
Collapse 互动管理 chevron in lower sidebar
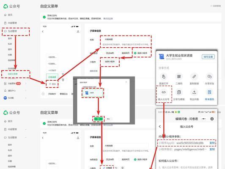26,137
